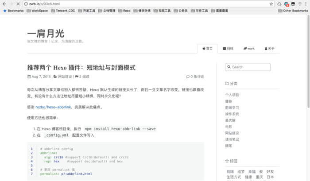Viewport: 310px width, 181px height.
Task: Click the post date Aug 7, 2018
Action: (x=41, y=77)
